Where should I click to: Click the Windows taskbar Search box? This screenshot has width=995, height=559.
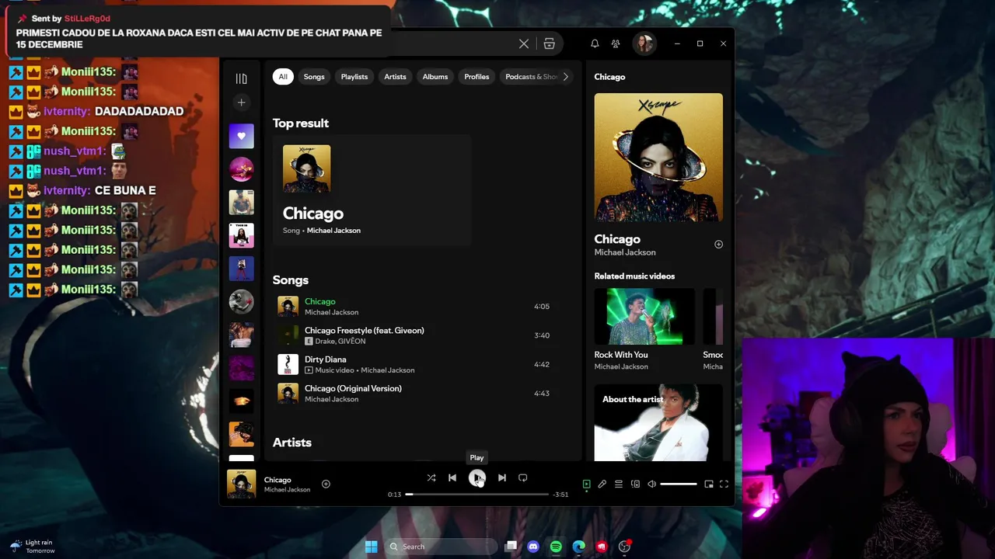(x=442, y=547)
